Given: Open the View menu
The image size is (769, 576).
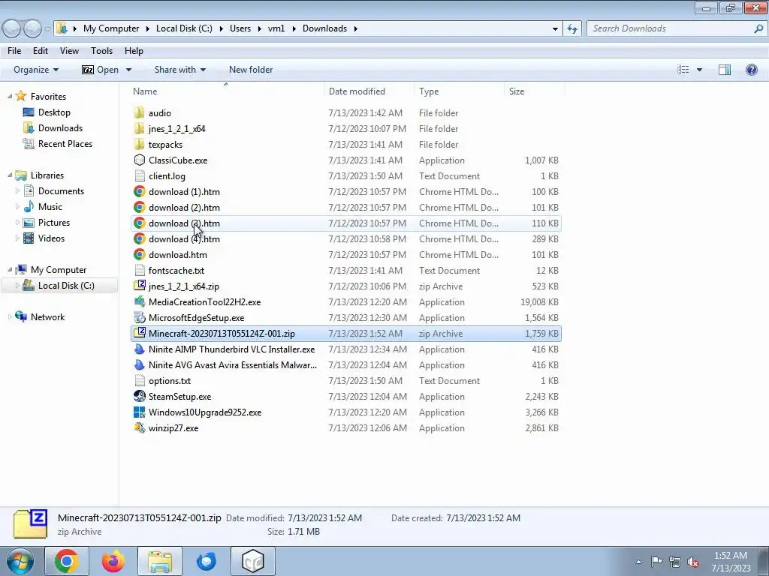Looking at the screenshot, I should [69, 51].
